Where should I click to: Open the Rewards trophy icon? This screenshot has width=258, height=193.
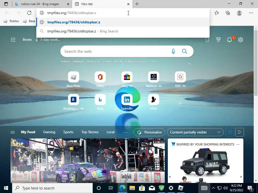(218, 39)
